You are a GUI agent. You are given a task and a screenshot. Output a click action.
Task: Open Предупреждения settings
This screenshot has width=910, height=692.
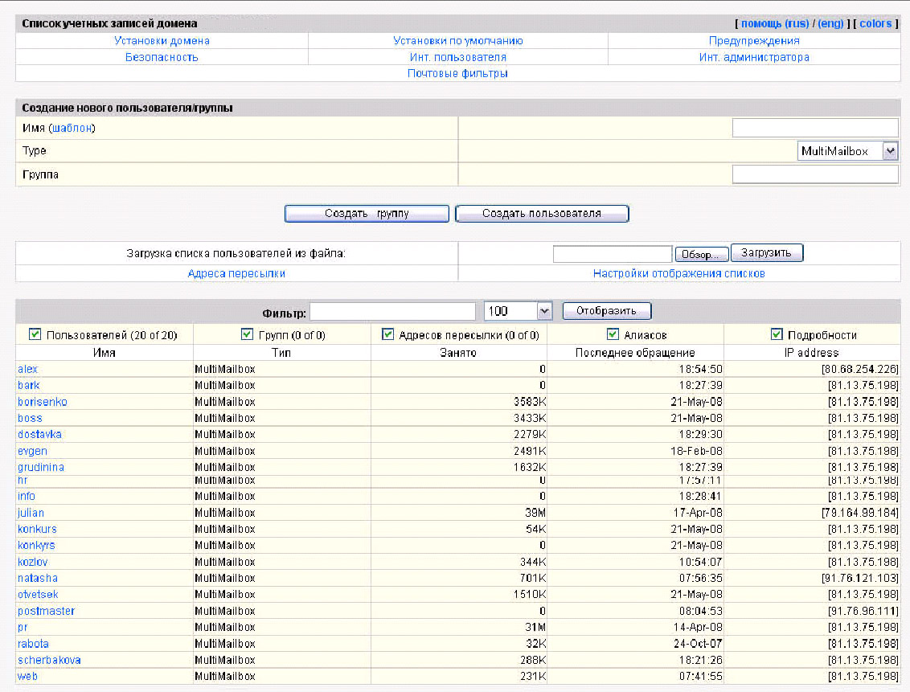(754, 41)
